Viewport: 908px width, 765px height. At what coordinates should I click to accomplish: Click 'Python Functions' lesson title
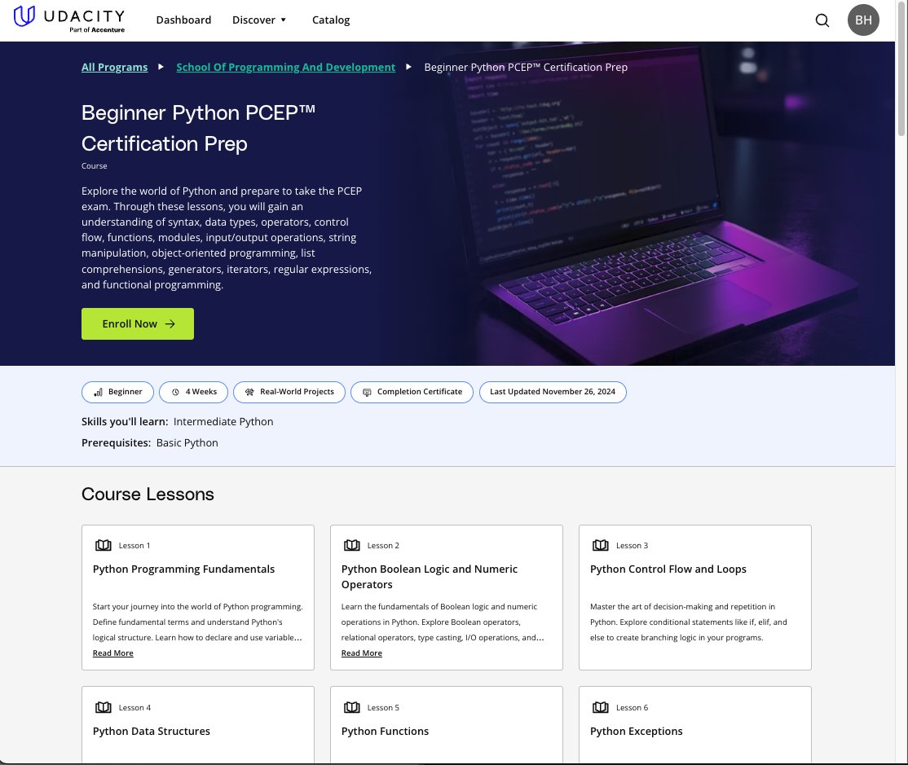385,731
